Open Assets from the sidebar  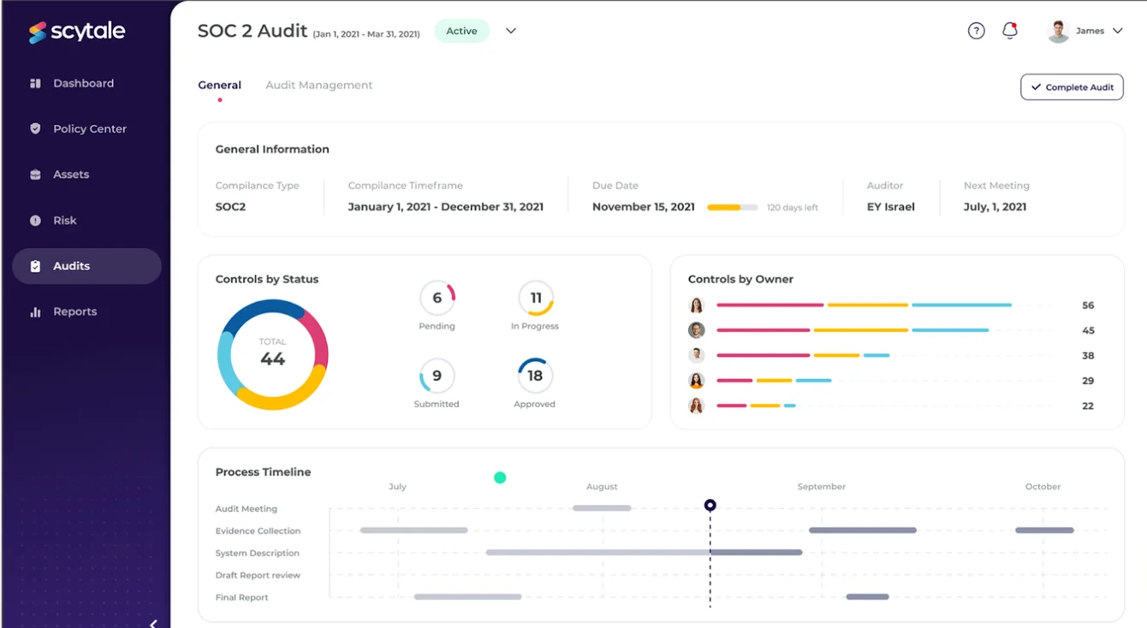tap(86, 175)
